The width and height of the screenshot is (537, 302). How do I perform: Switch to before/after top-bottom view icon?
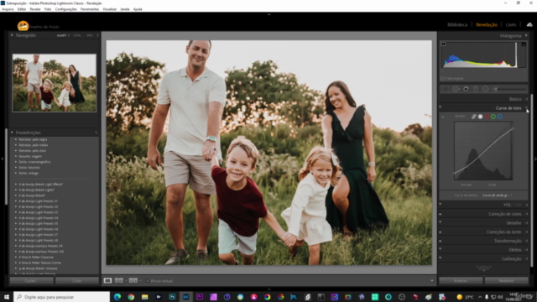click(133, 281)
